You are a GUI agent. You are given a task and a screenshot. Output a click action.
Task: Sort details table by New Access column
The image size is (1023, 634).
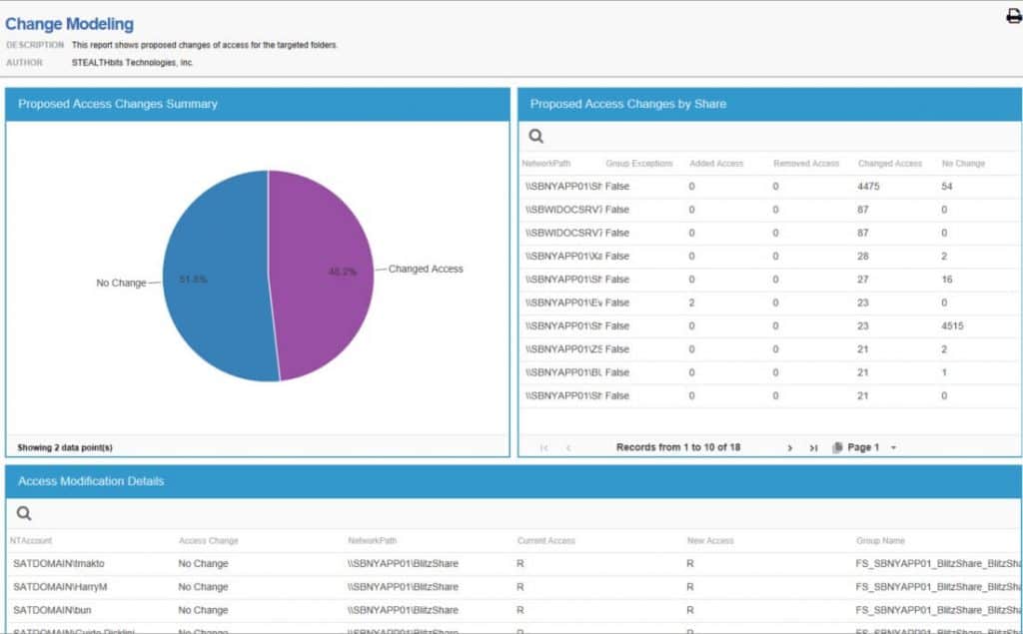tap(710, 541)
